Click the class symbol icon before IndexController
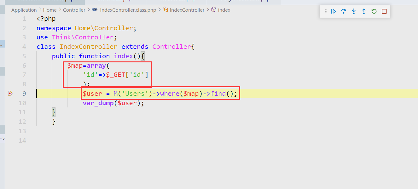 166,10
